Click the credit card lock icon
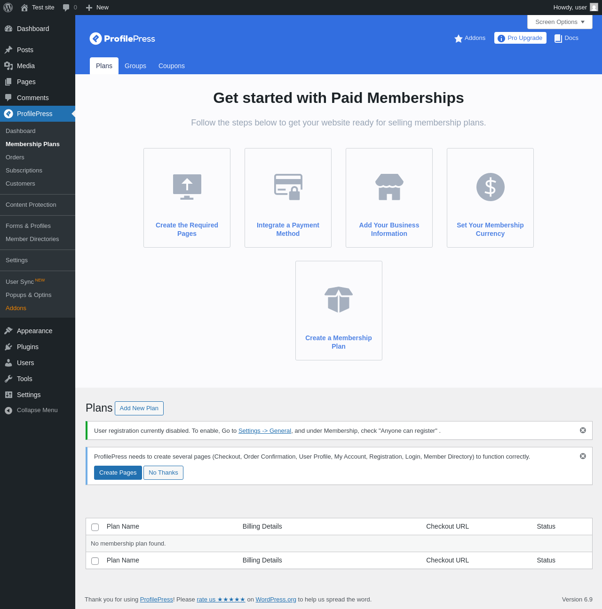 click(x=288, y=187)
